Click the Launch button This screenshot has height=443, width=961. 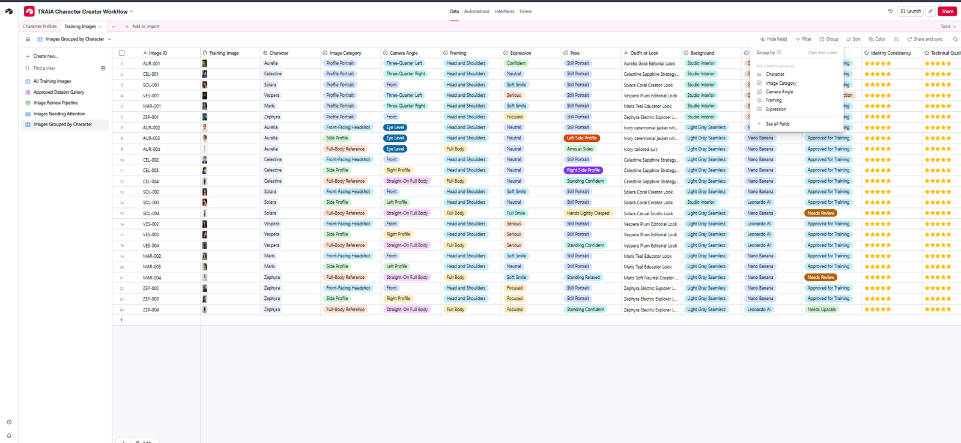(911, 11)
